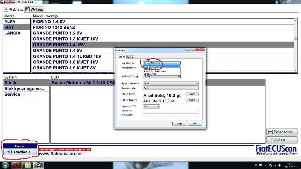Select Silnik in the System list
This screenshot has height=169, width=301.
[26, 83]
